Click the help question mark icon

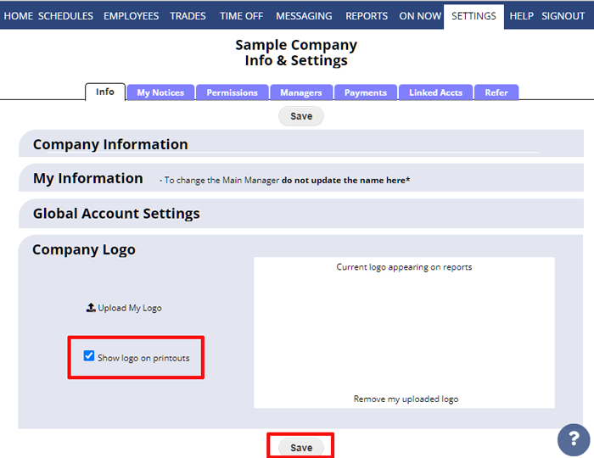[x=574, y=440]
